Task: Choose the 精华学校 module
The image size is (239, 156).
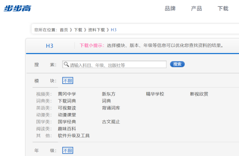Action: coord(155,94)
